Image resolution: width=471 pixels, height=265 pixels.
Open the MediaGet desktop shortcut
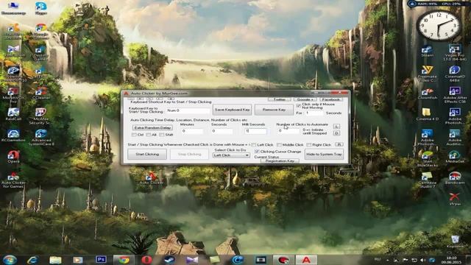pos(455,157)
